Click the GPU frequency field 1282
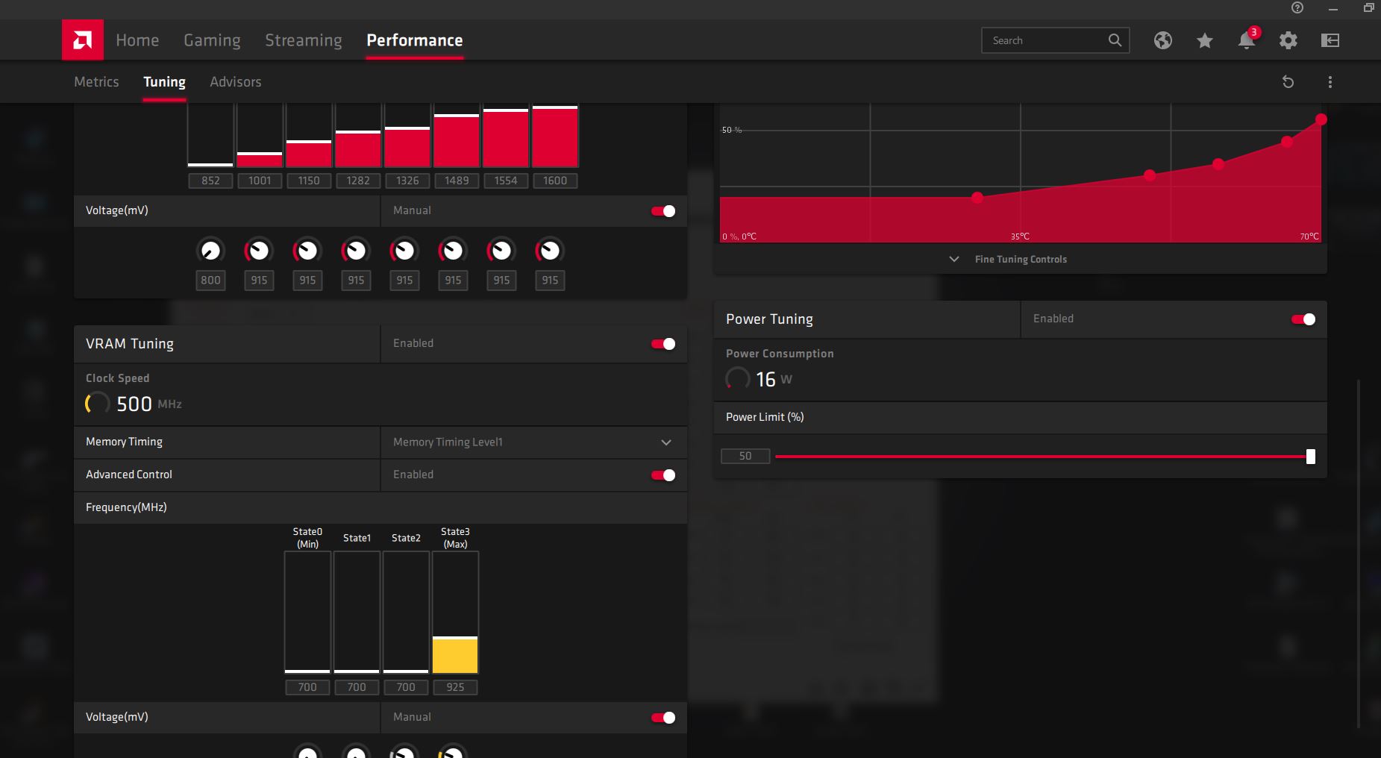The height and width of the screenshot is (758, 1381). pos(358,181)
